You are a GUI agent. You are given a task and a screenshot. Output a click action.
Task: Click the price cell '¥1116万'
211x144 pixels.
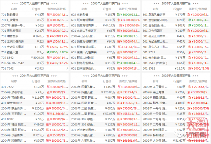point(38,98)
